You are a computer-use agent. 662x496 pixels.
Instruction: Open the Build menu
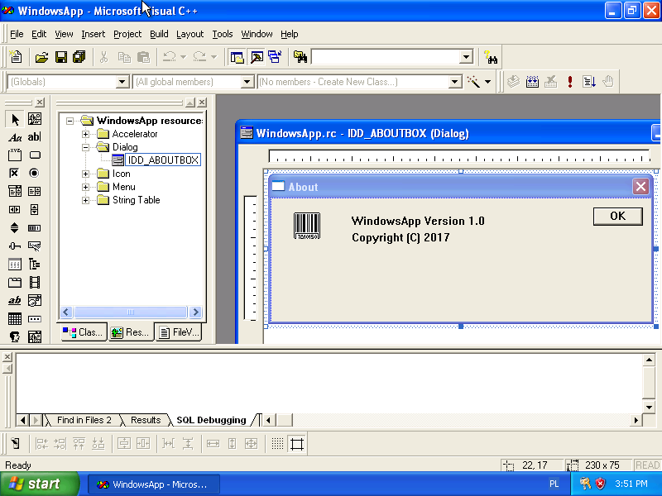(x=159, y=34)
